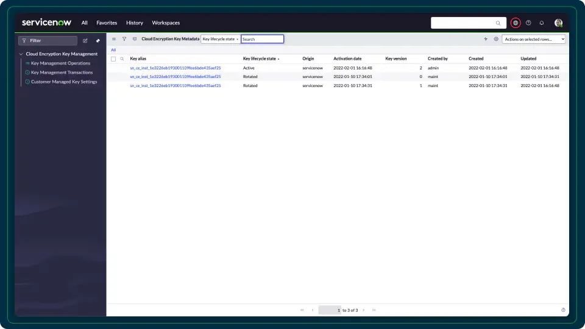Open key alias link for version 1
This screenshot has height=329, width=585.
(x=175, y=85)
